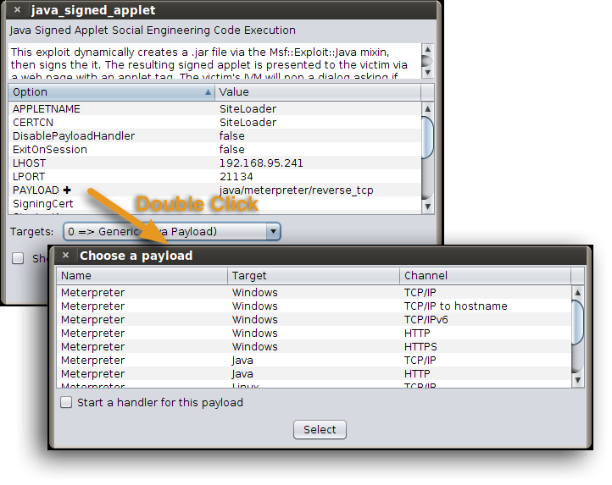Close the java_signed_applet window

pyautogui.click(x=17, y=10)
